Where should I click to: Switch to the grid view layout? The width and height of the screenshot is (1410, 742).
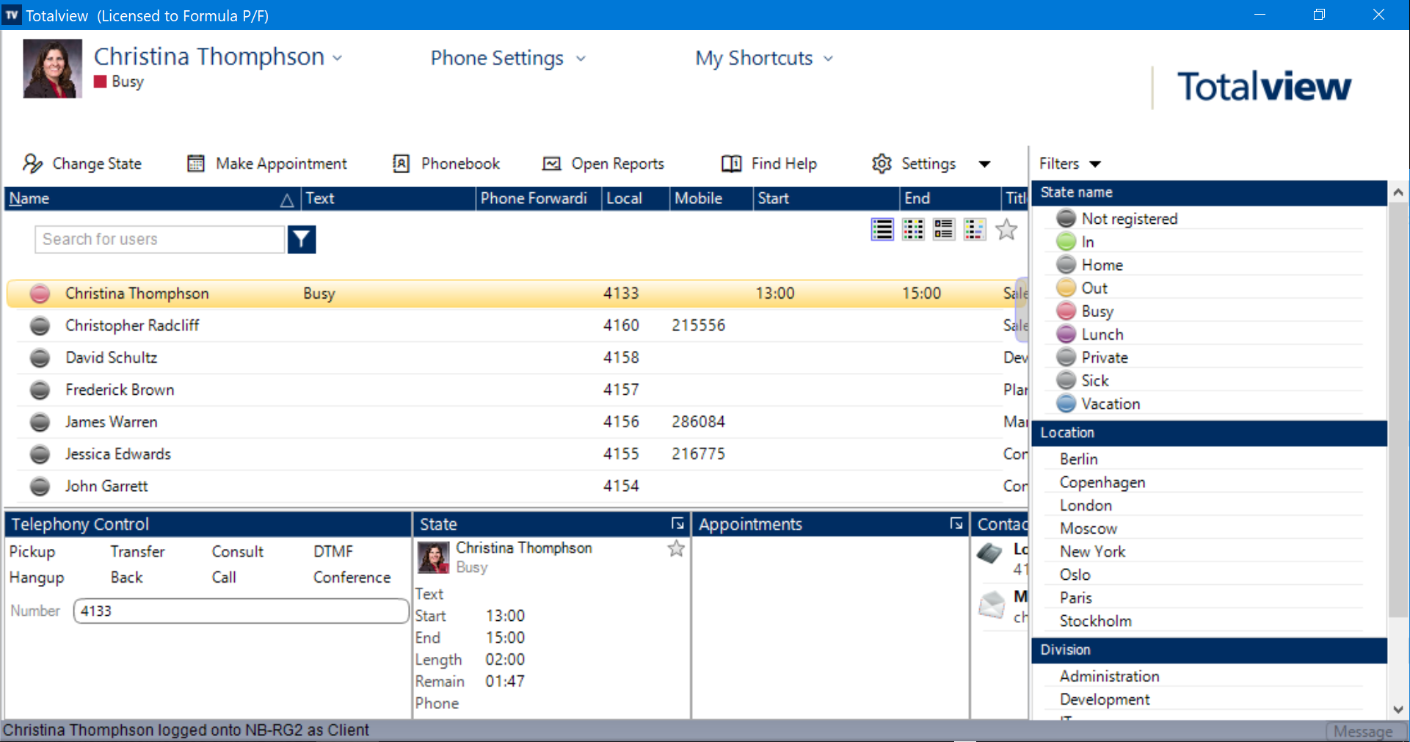[x=913, y=229]
